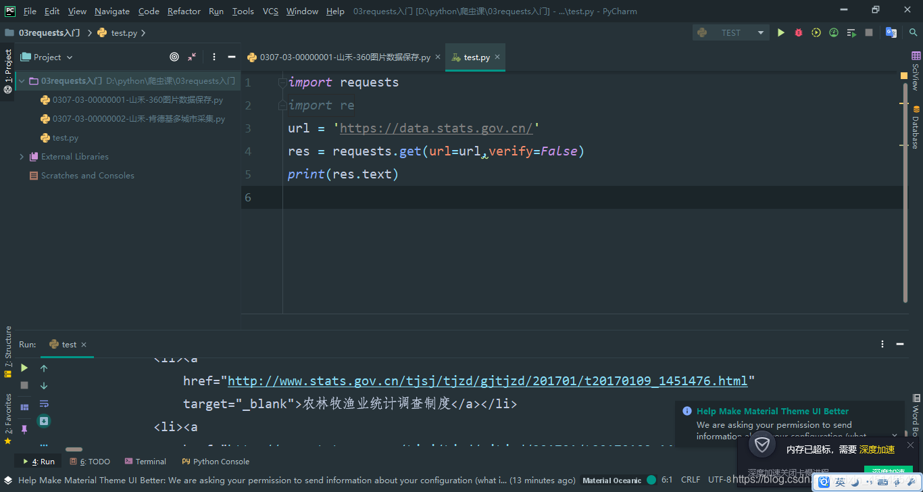Viewport: 923px width, 492px height.
Task: Open the Refactor menu
Action: [x=184, y=11]
